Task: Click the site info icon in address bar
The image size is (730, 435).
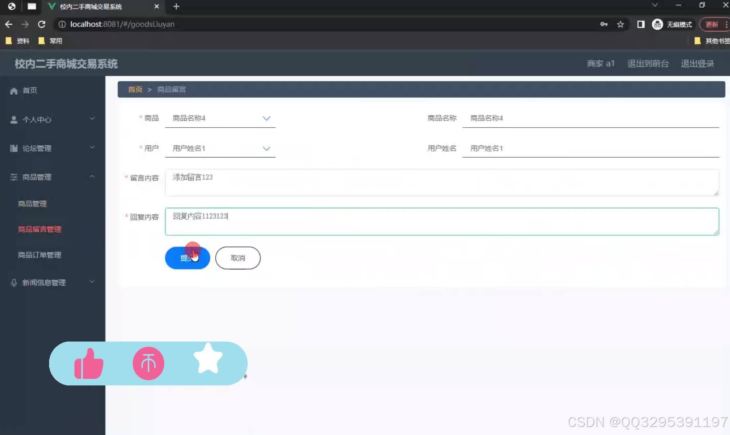Action: coord(62,24)
